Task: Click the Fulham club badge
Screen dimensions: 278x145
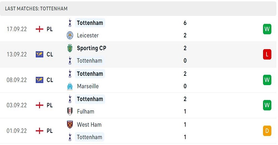Action: (70, 111)
